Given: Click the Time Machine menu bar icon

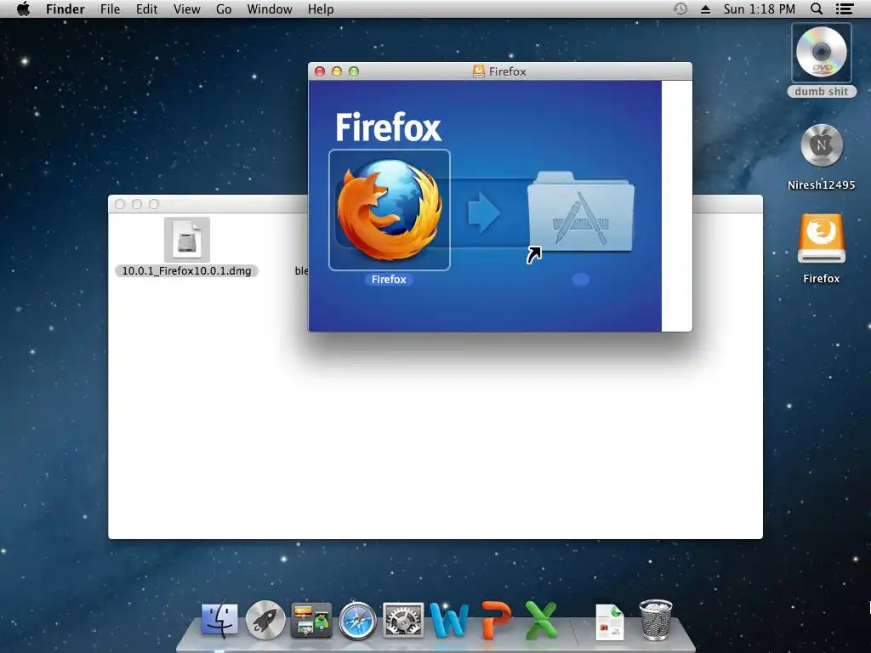Looking at the screenshot, I should pyautogui.click(x=680, y=9).
